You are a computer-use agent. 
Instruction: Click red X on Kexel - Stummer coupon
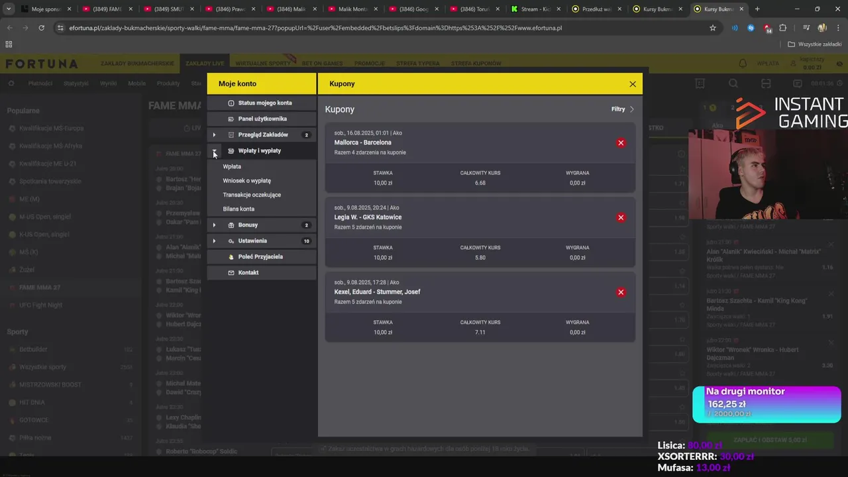click(x=621, y=292)
